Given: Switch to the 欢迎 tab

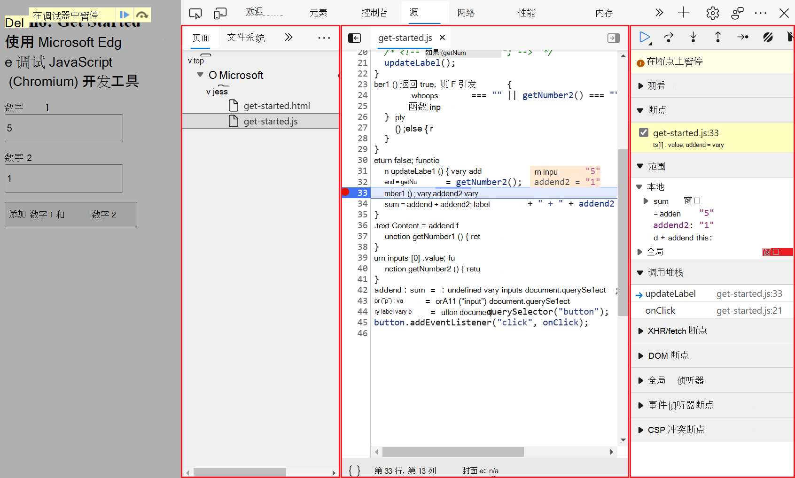Looking at the screenshot, I should coord(255,12).
